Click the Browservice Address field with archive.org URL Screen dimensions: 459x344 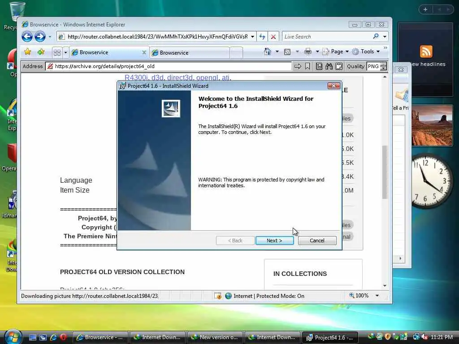[x=169, y=66]
